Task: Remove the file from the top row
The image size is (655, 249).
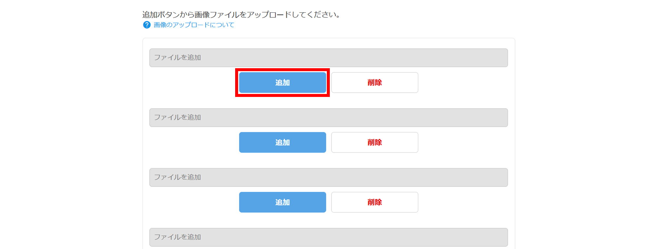Action: point(374,83)
